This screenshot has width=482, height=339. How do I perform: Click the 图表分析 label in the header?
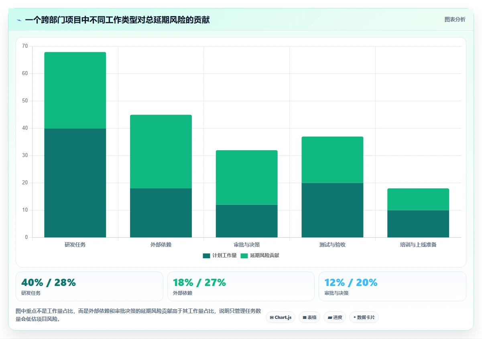point(455,19)
